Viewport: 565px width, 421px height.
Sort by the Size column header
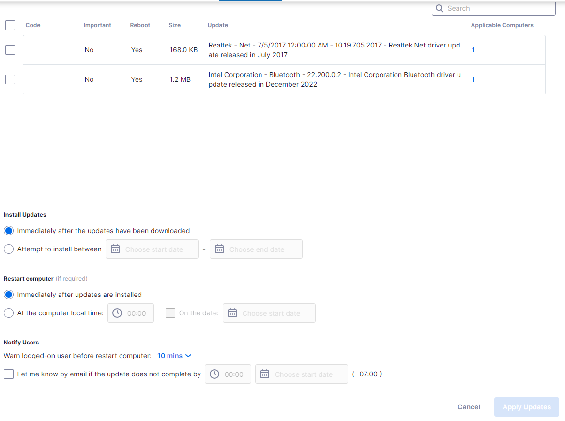click(x=174, y=25)
